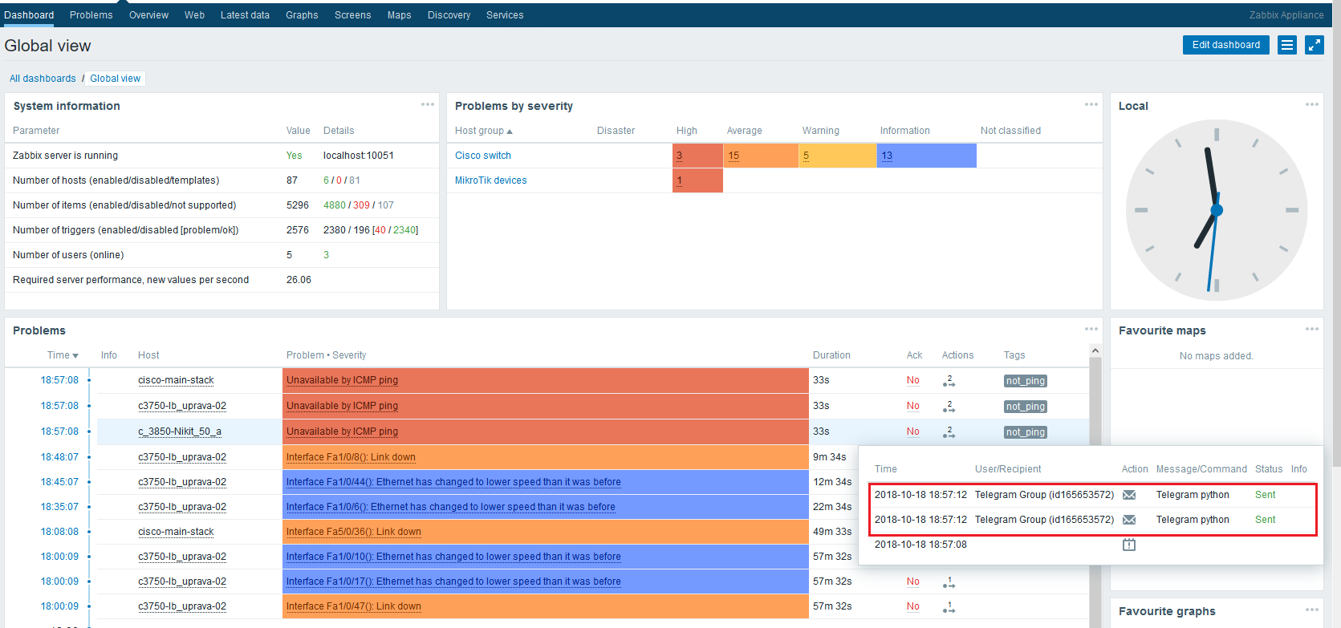Click the 18:48:07 problem time link
This screenshot has width=1341, height=628.
tap(59, 457)
